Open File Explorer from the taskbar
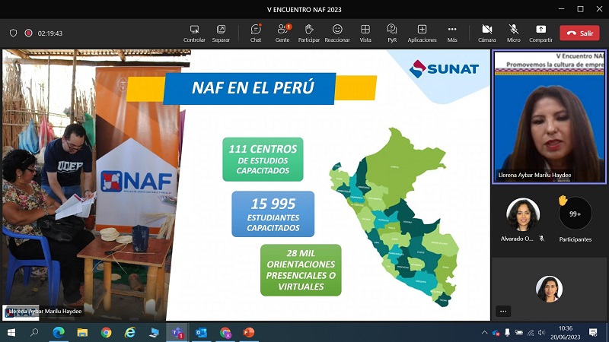609x342 pixels. click(82, 332)
